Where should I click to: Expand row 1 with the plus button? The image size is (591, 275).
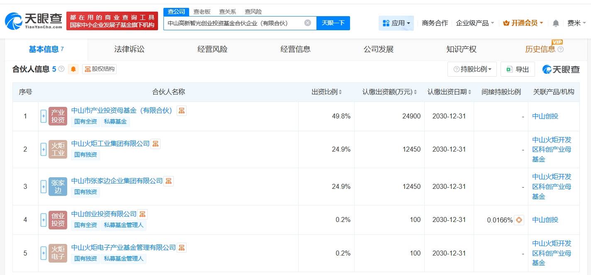point(44,116)
